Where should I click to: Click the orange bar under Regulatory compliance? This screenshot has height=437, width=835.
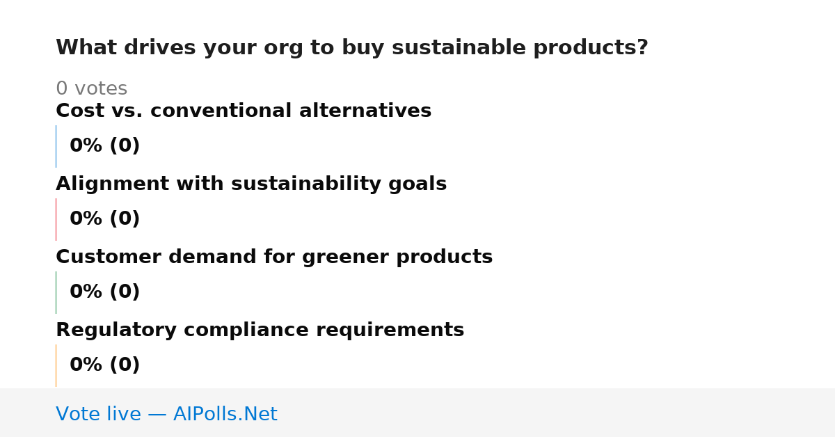[x=56, y=365]
